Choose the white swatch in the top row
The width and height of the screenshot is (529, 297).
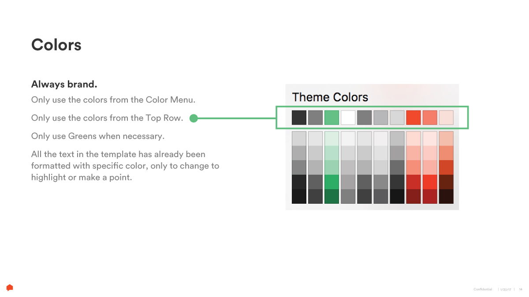pos(348,117)
